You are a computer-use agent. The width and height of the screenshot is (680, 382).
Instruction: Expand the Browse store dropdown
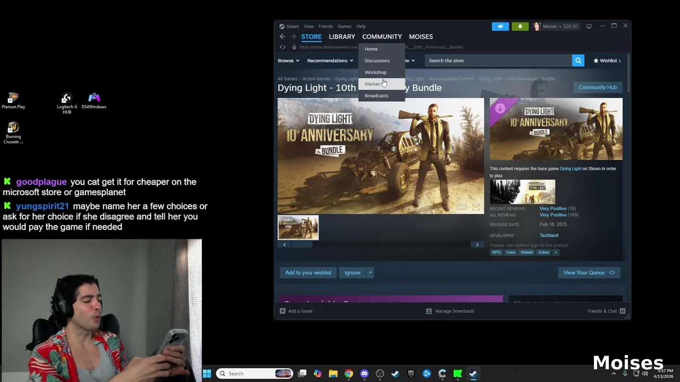[x=290, y=60]
